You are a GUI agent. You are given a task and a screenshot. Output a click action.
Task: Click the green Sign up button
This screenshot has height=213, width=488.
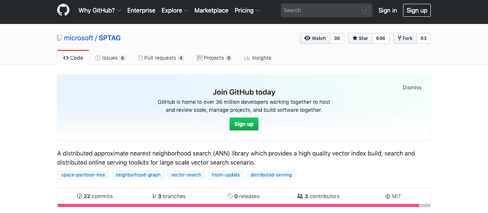point(243,124)
